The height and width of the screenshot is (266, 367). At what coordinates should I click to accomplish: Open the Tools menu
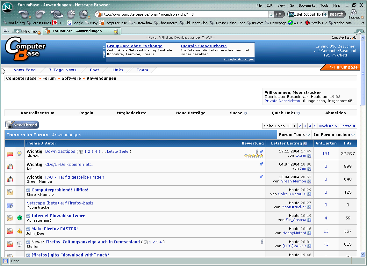click(x=324, y=5)
